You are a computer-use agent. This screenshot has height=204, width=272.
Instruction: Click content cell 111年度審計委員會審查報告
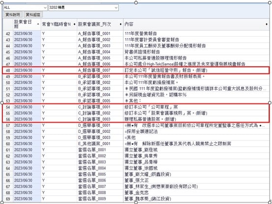196,40
